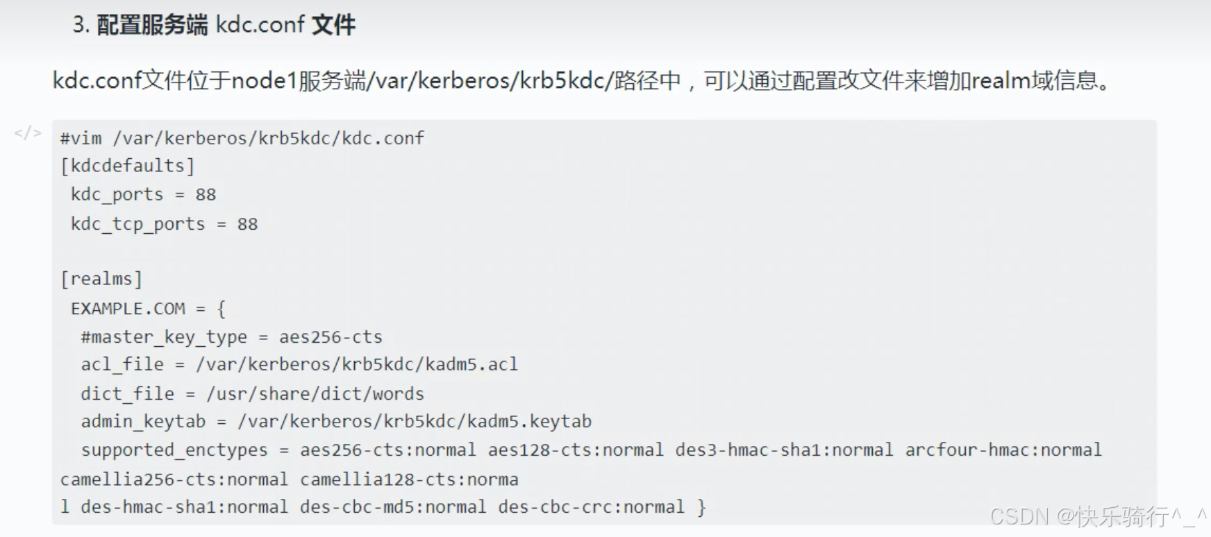This screenshot has width=1211, height=537.
Task: Click the "EXAMPLE.COM = {" line
Action: click(148, 308)
